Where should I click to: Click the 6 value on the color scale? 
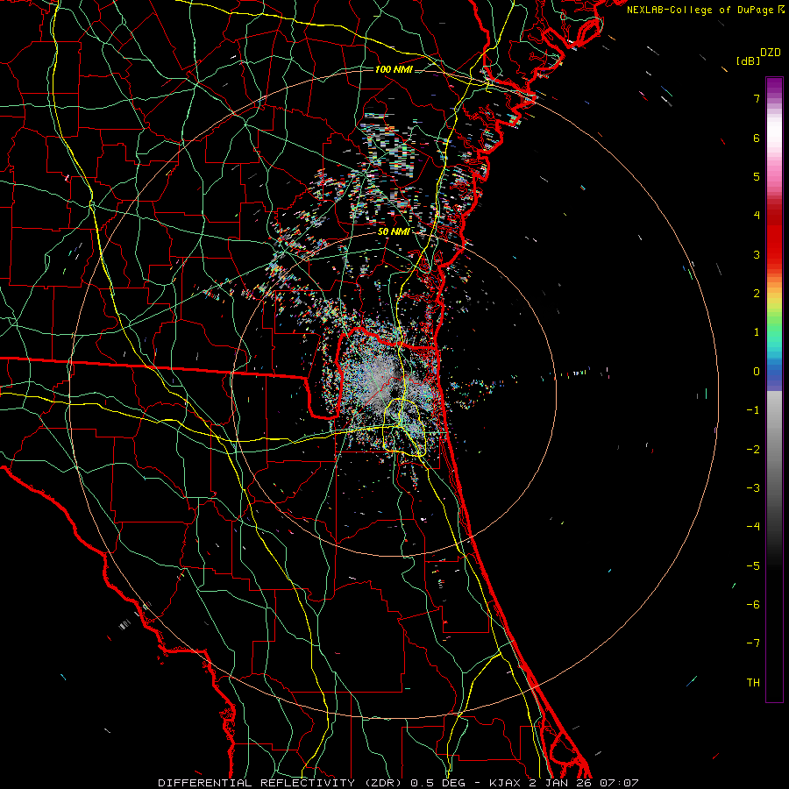coord(757,138)
